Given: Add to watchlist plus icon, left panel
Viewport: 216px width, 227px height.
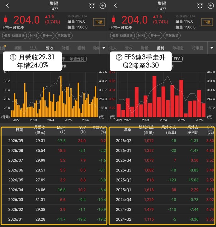Looking at the screenshot, I should [x=103, y=6].
